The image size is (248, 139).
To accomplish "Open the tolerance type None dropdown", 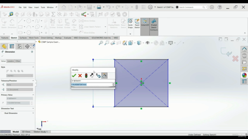I will pyautogui.click(x=20, y=85).
